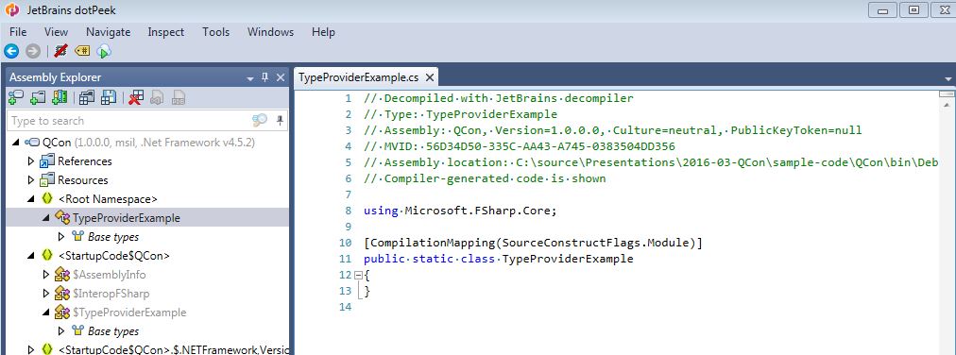The height and width of the screenshot is (355, 956).
Task: Select the References tree item
Action: point(85,161)
